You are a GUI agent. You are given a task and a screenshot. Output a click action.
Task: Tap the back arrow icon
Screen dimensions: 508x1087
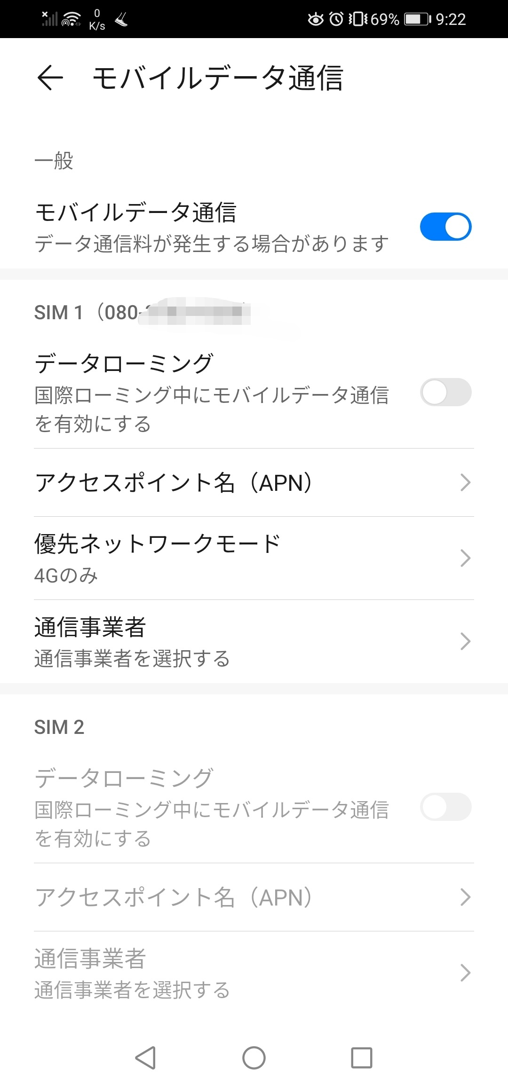click(x=50, y=78)
